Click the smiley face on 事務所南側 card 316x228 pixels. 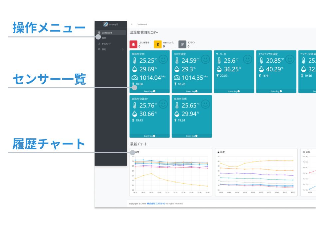pyautogui.click(x=205, y=104)
